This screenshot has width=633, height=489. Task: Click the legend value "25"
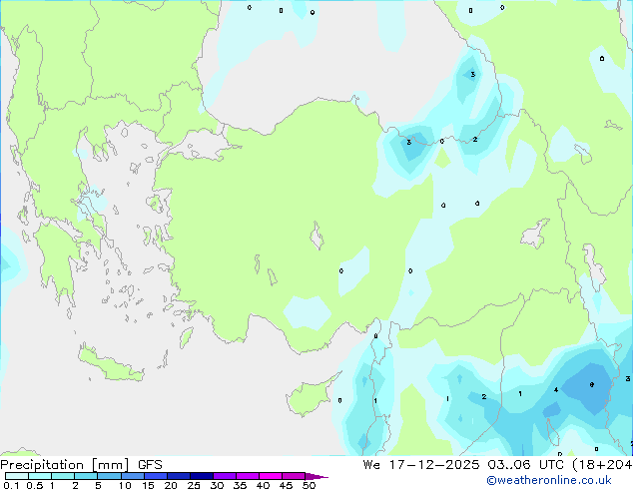194,485
